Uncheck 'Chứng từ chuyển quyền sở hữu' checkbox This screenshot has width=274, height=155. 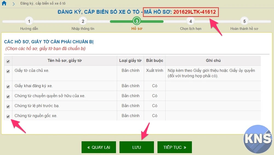click(8, 97)
